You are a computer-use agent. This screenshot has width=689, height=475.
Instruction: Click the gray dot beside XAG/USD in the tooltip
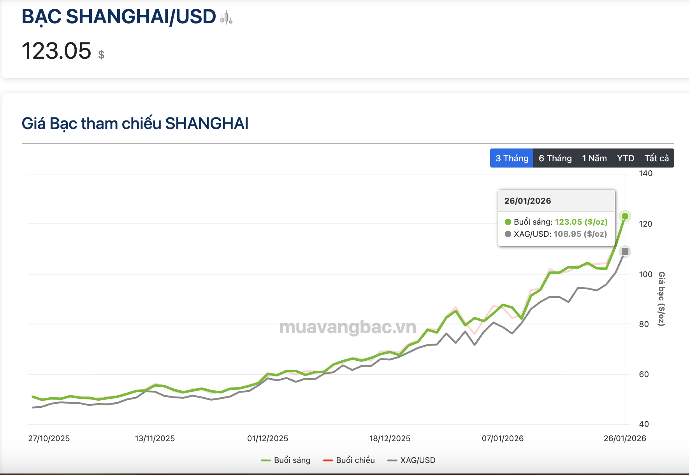coord(508,234)
